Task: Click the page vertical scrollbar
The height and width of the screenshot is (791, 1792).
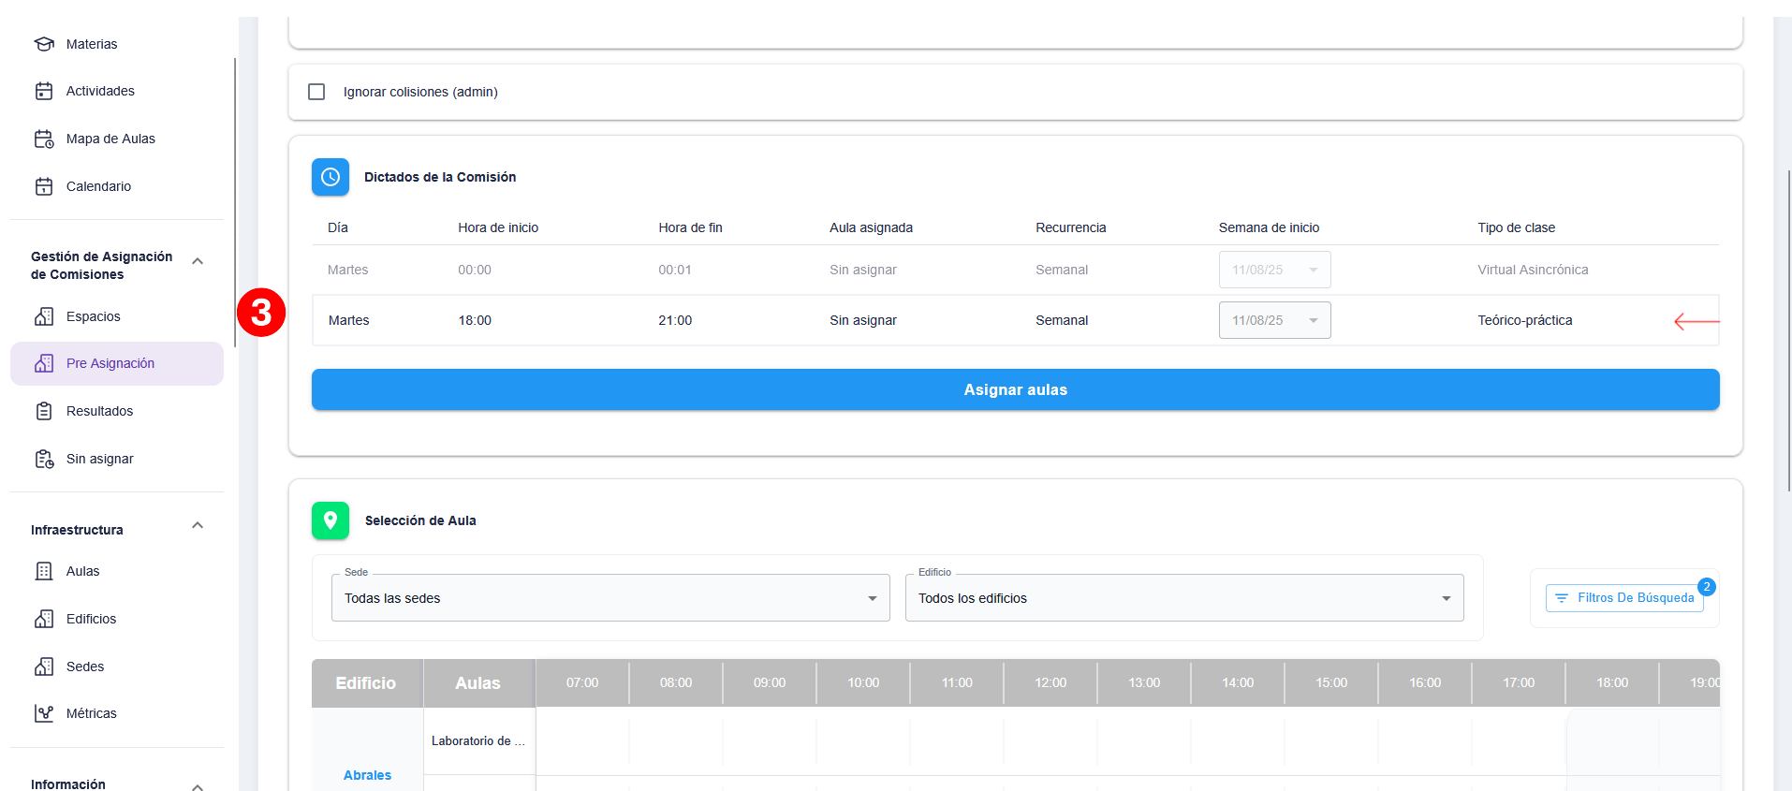Action: (1789, 330)
